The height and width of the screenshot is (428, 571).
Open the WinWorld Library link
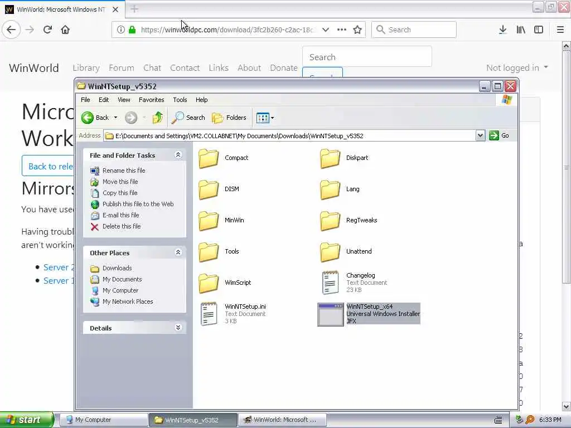coord(86,67)
